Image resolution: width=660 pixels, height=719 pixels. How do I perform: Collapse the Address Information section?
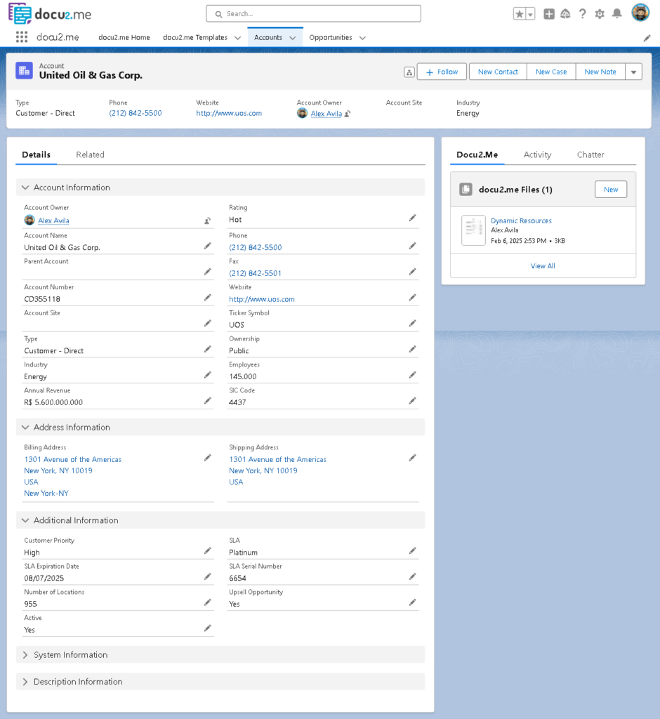coord(25,428)
